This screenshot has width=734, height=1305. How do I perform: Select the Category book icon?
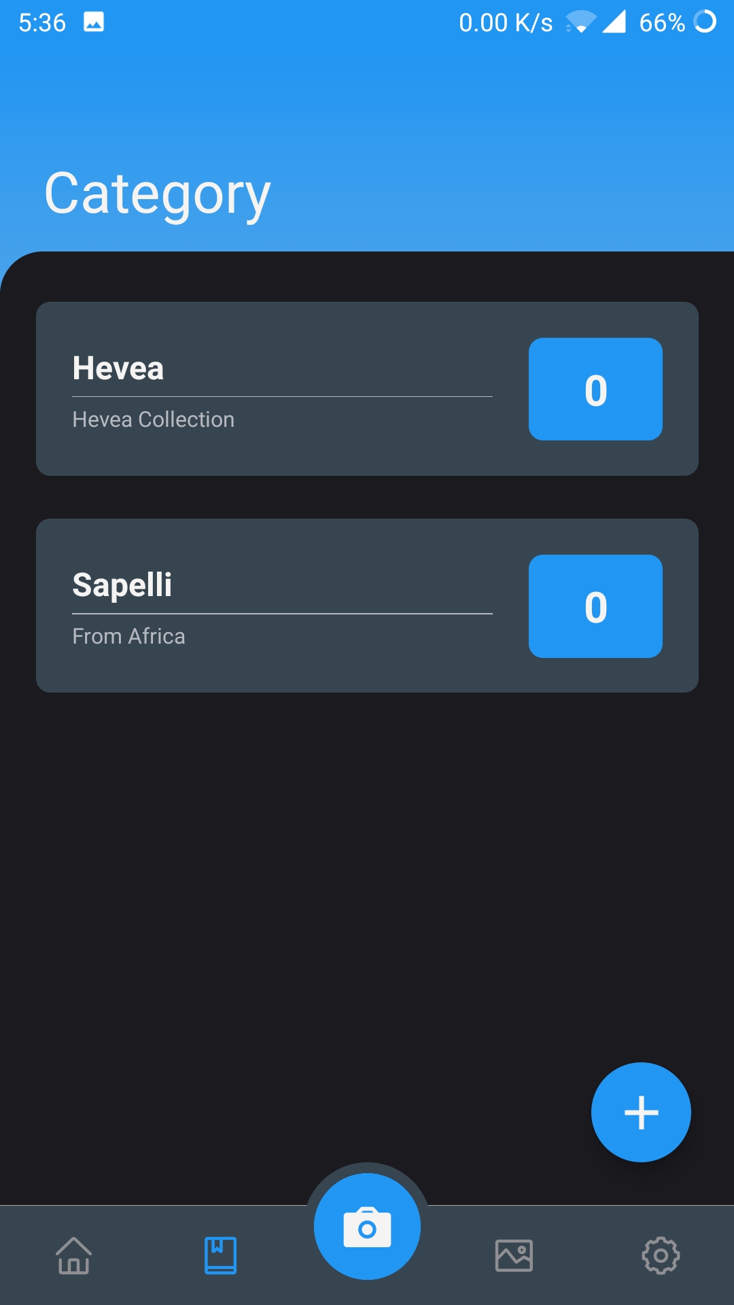(x=220, y=1255)
